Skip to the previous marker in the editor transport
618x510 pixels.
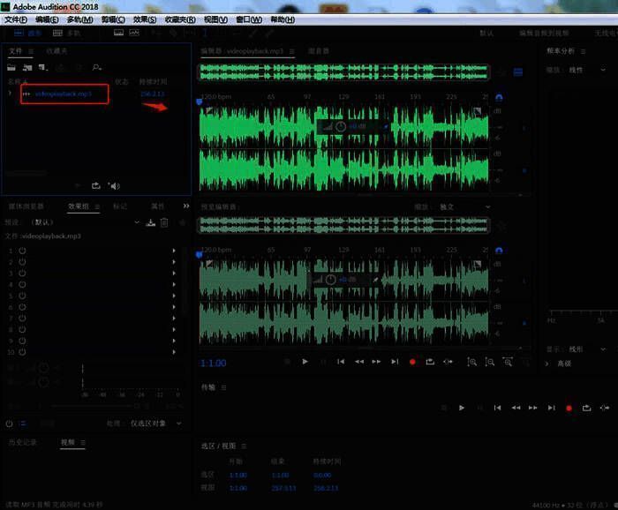pos(341,362)
